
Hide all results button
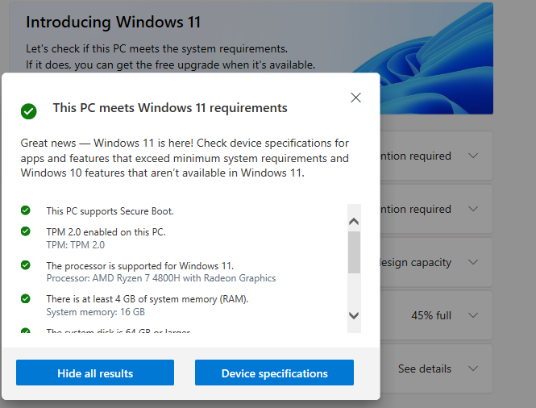(95, 373)
